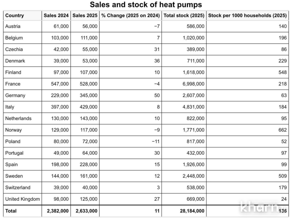Click Norway's stock per household value 662

(x=282, y=130)
